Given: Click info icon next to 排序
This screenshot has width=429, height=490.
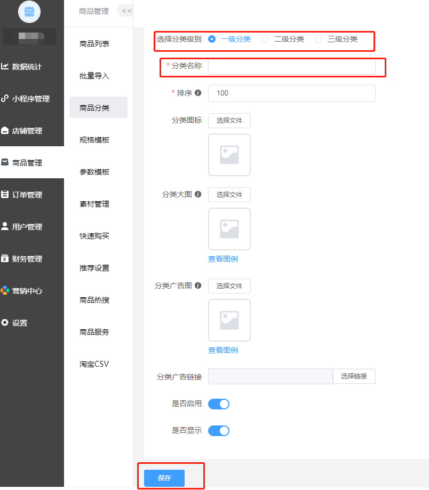Looking at the screenshot, I should coord(198,93).
